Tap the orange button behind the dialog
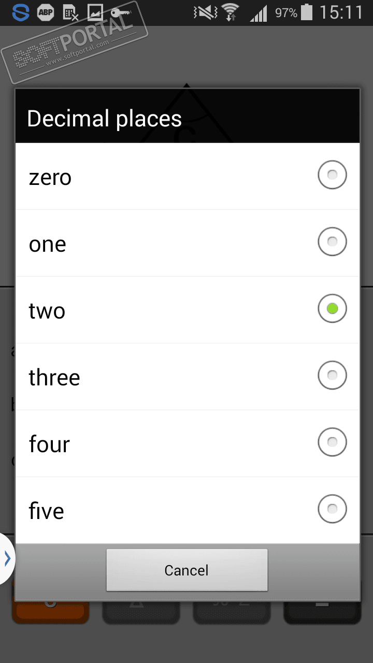The image size is (373, 663). click(x=50, y=612)
